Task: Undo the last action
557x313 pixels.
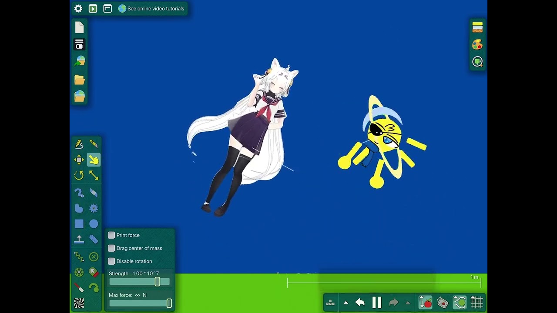Action: (x=360, y=303)
